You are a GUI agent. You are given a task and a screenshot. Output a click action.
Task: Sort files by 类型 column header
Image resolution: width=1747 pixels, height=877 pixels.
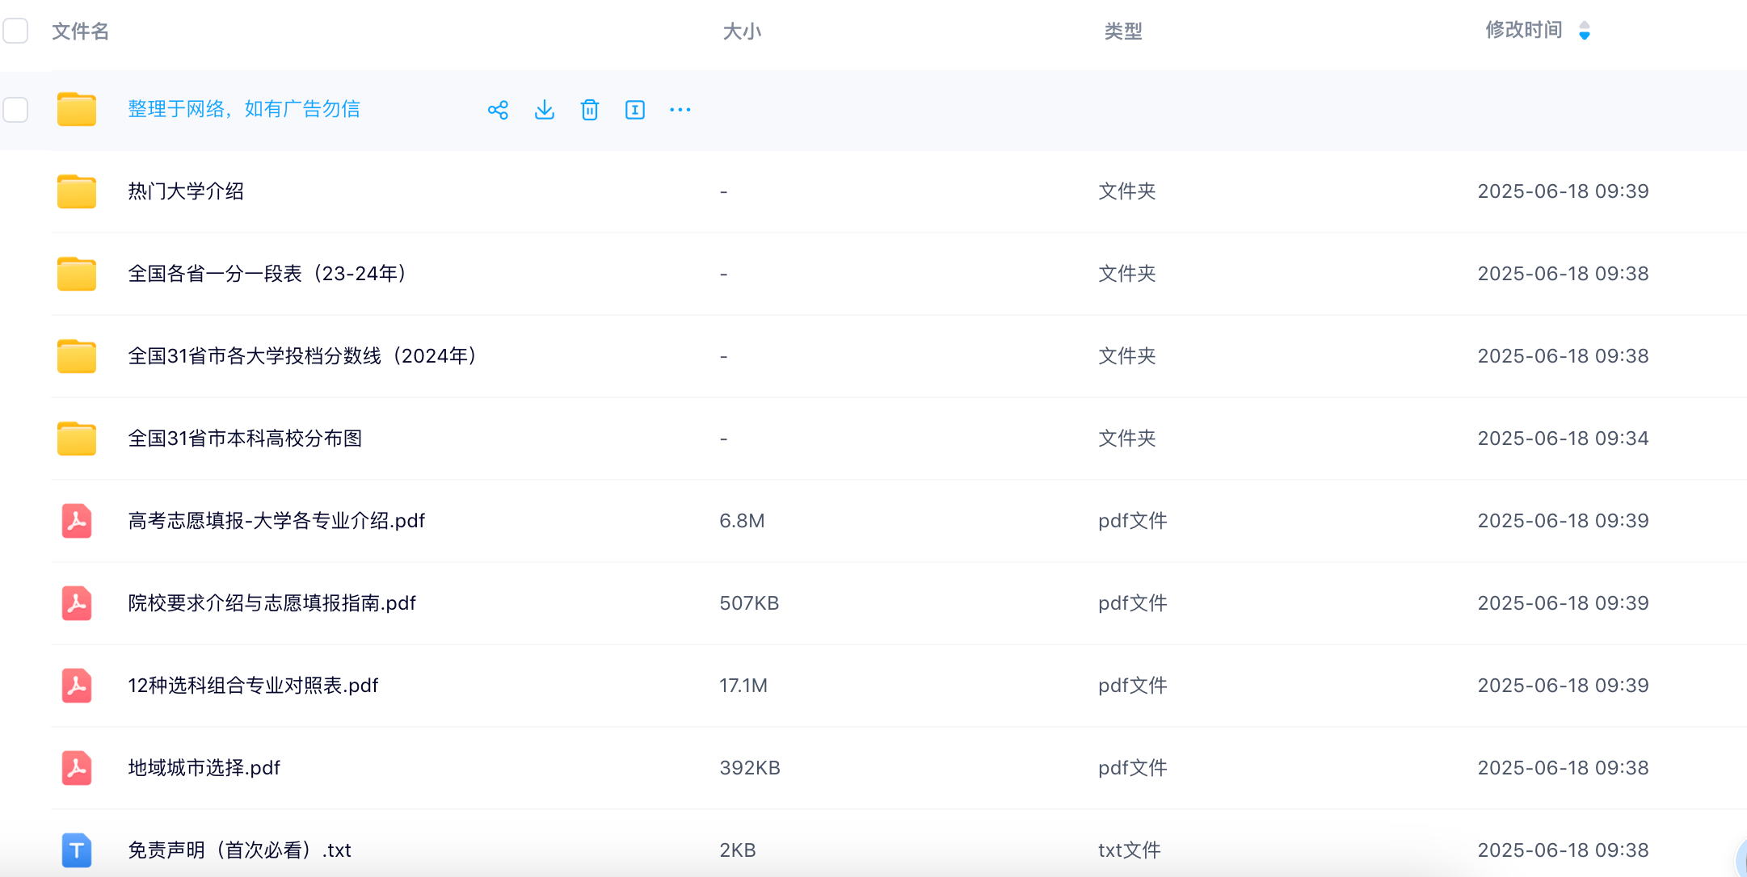tap(1123, 31)
